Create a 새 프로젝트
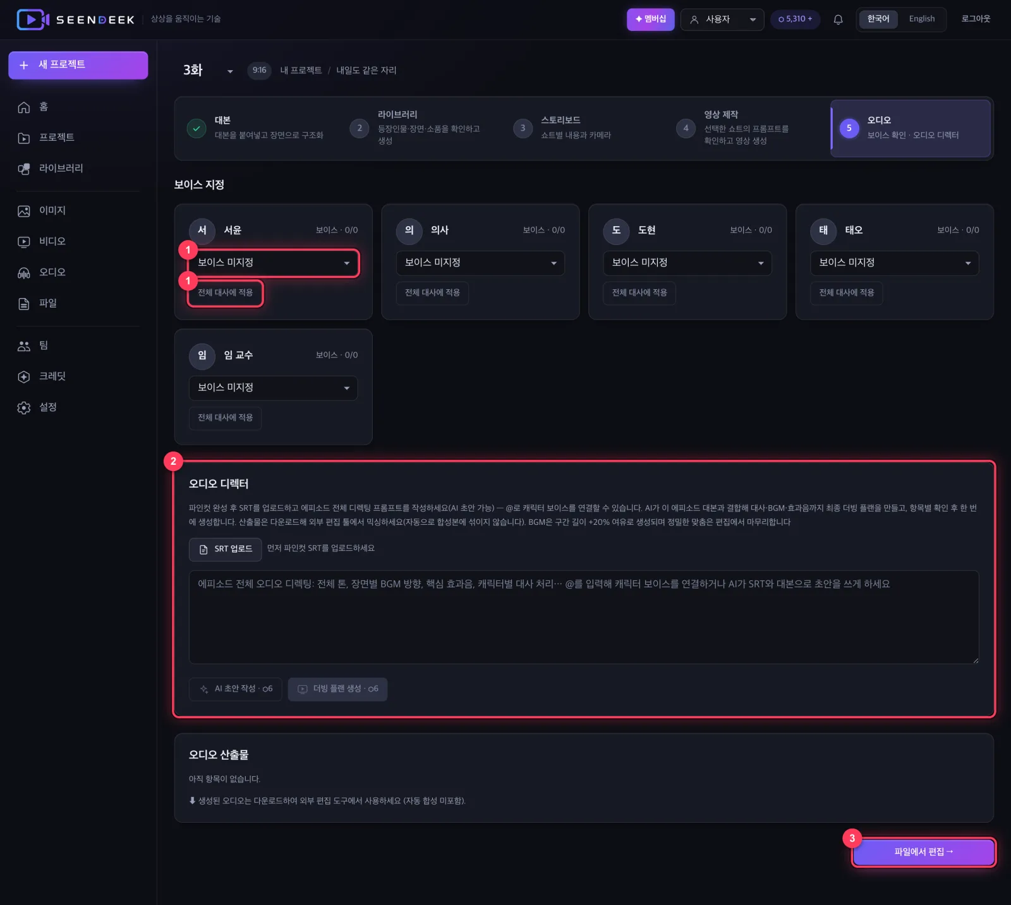1011x905 pixels. click(78, 65)
